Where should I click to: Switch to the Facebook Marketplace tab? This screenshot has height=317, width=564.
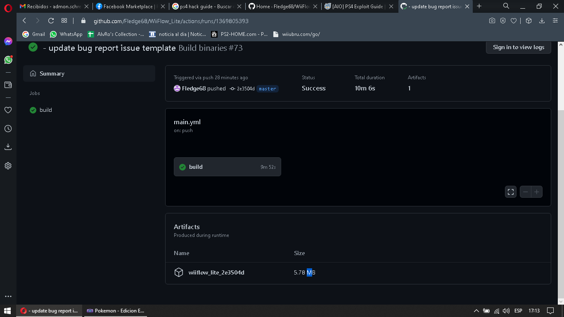[x=130, y=6]
